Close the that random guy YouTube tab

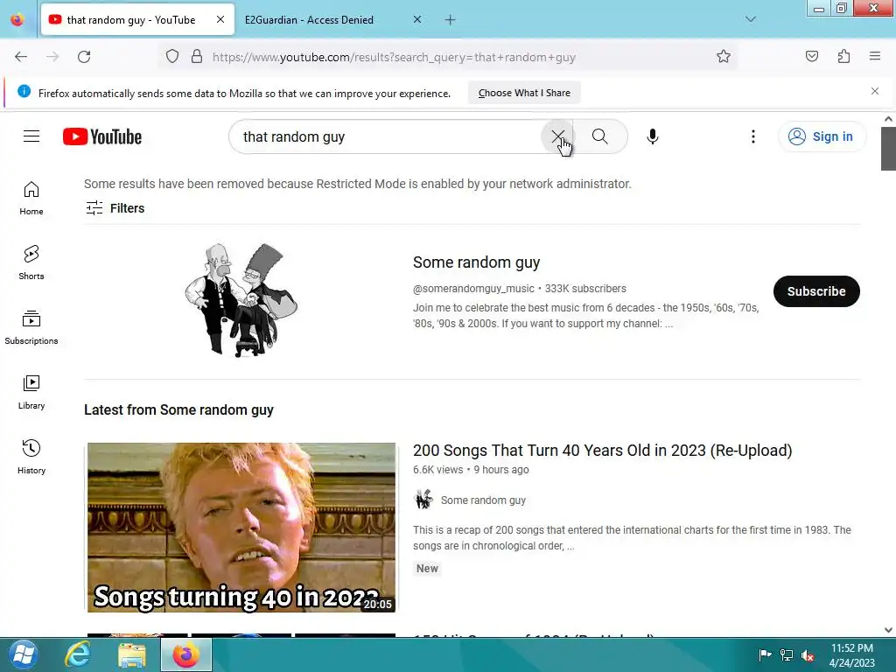pyautogui.click(x=220, y=20)
